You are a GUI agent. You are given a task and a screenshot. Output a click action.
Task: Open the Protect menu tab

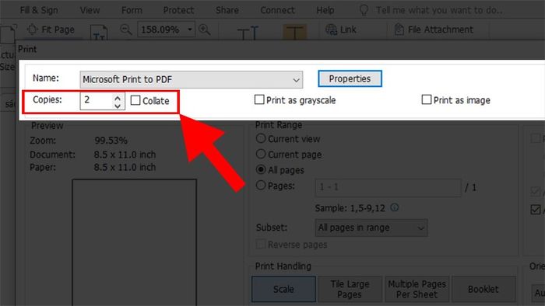(178, 10)
